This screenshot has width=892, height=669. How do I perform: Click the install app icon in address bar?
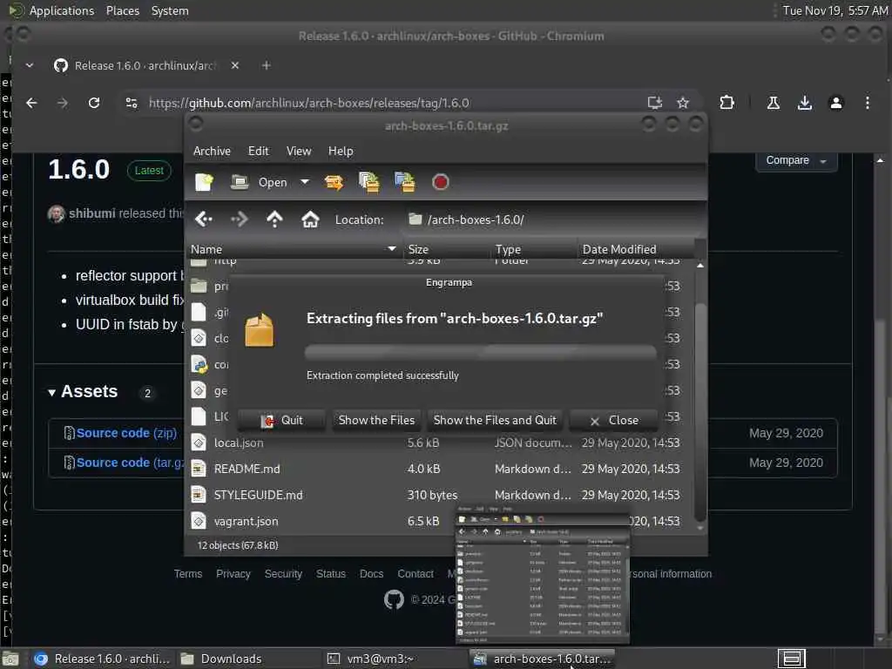655,103
